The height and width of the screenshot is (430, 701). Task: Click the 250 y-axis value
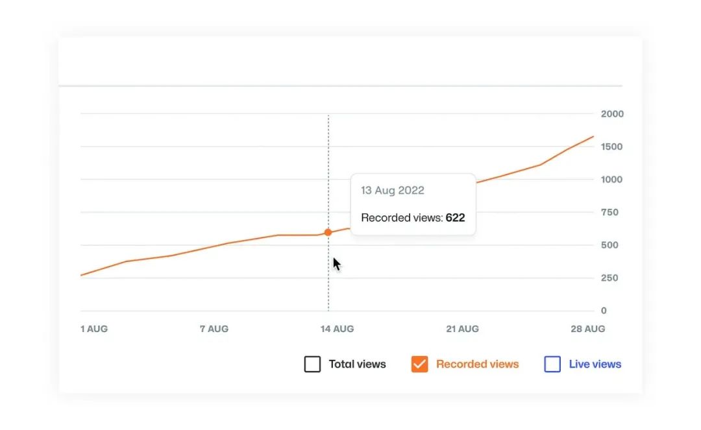point(609,278)
